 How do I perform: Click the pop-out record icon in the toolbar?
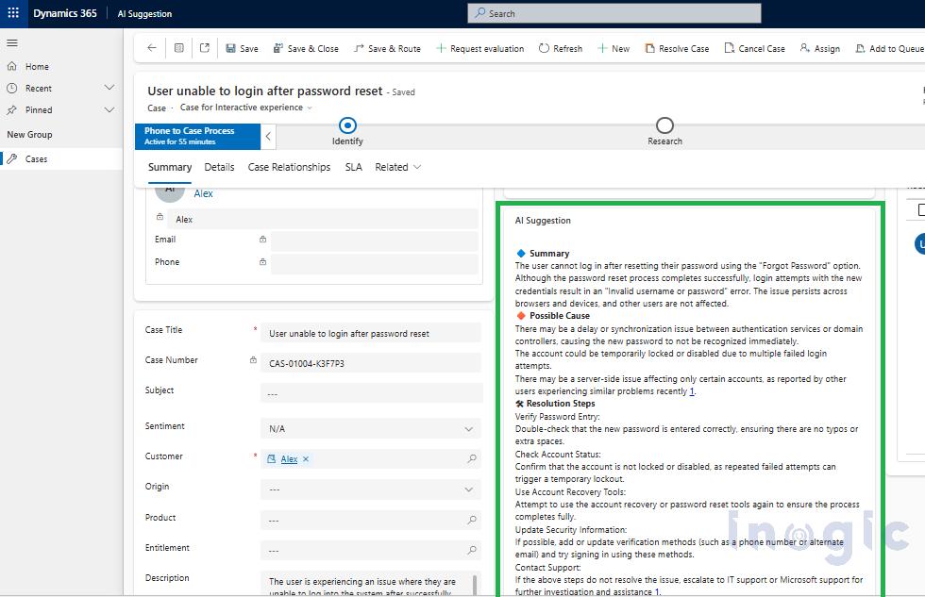click(205, 48)
